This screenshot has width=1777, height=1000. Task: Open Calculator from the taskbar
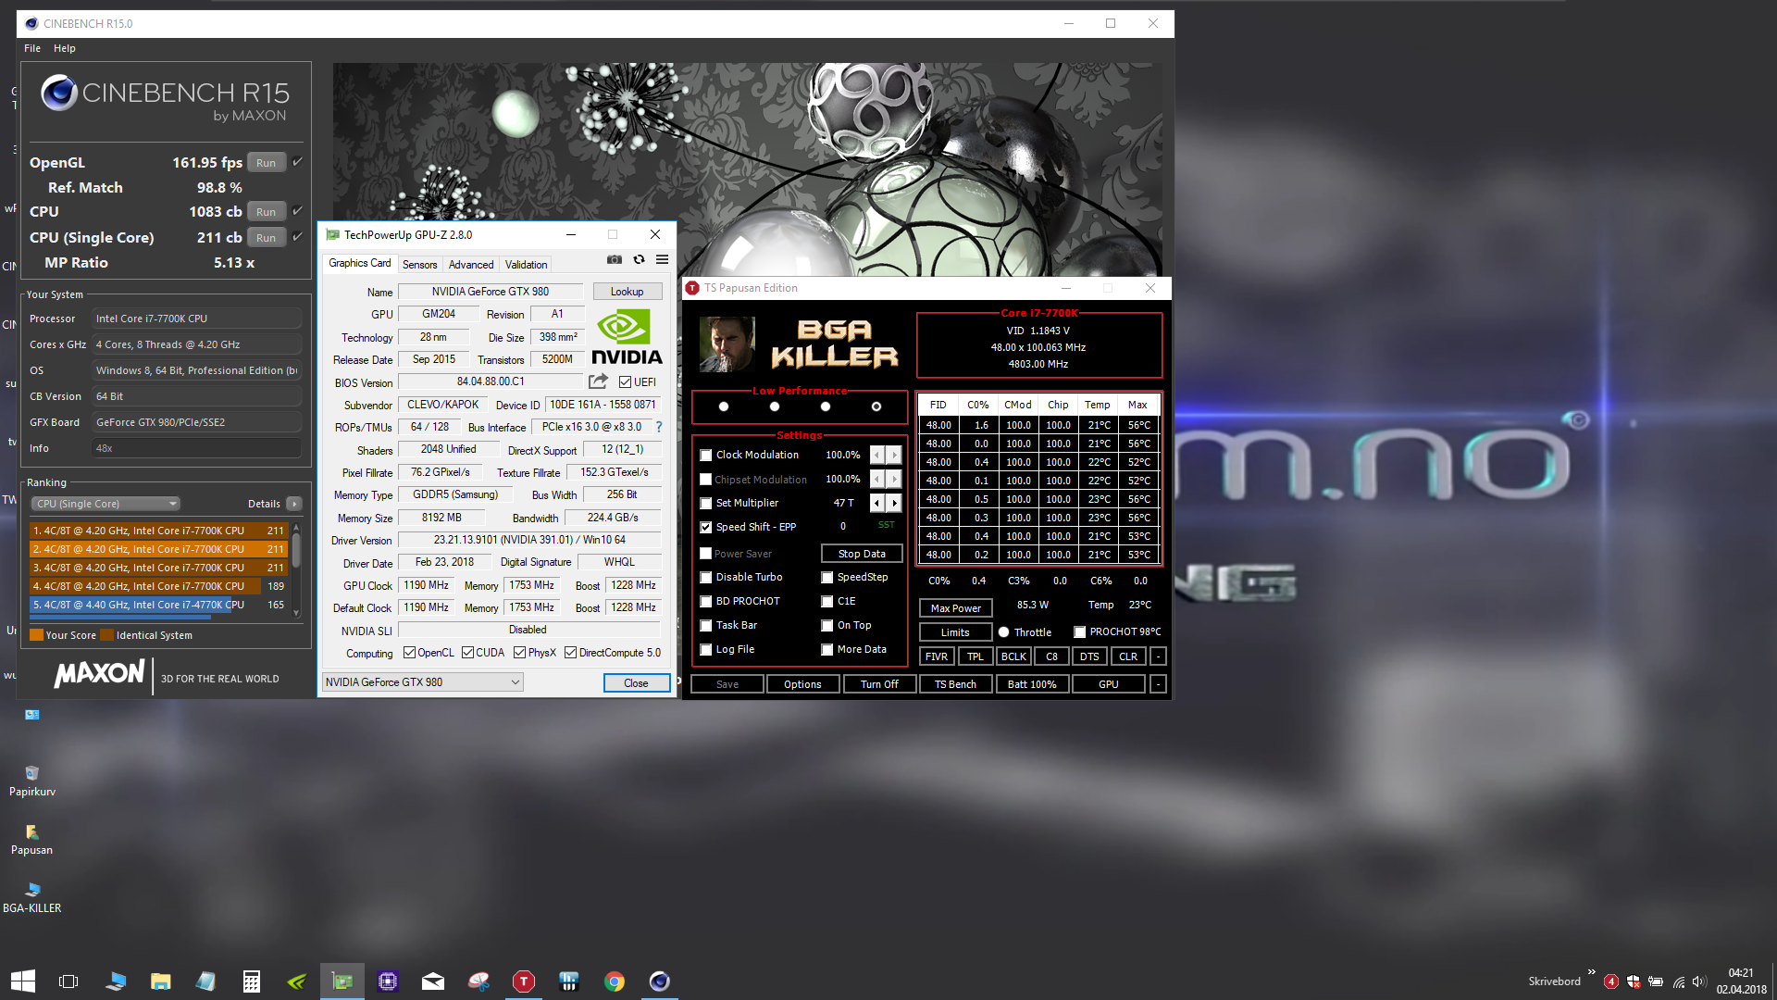(x=251, y=981)
